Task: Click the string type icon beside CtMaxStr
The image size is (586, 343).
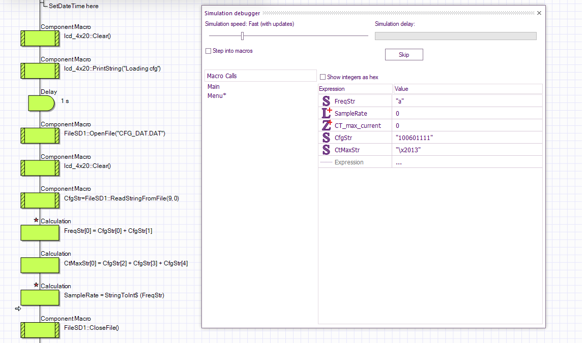Action: click(x=326, y=150)
